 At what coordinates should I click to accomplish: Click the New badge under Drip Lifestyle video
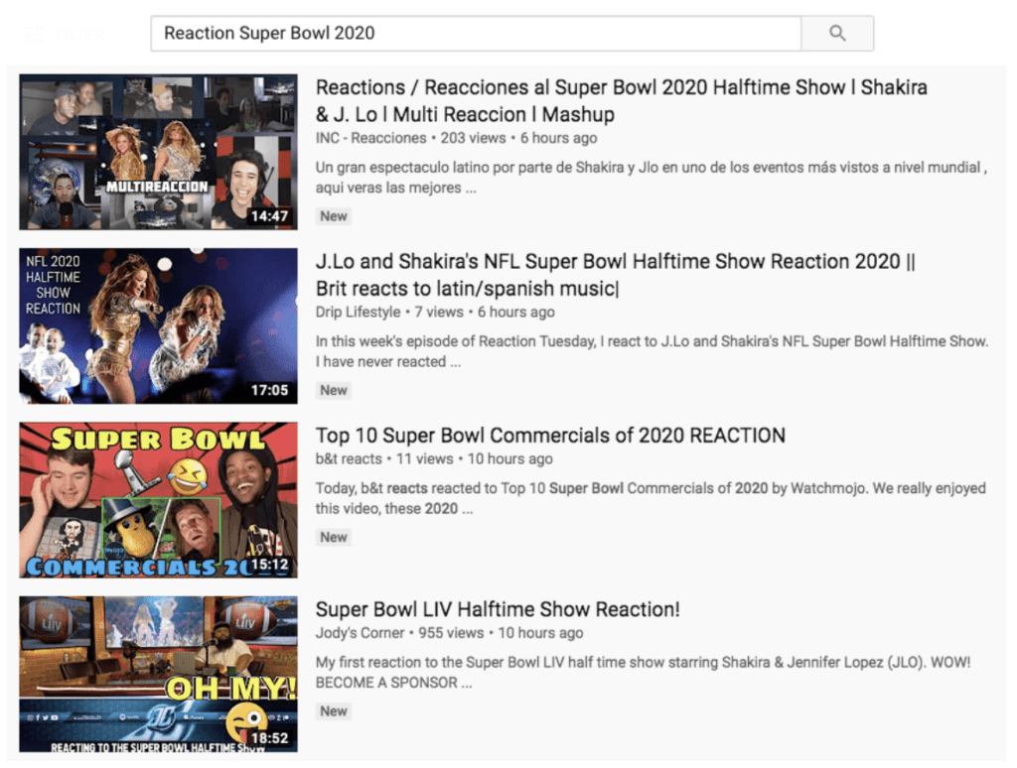click(334, 390)
